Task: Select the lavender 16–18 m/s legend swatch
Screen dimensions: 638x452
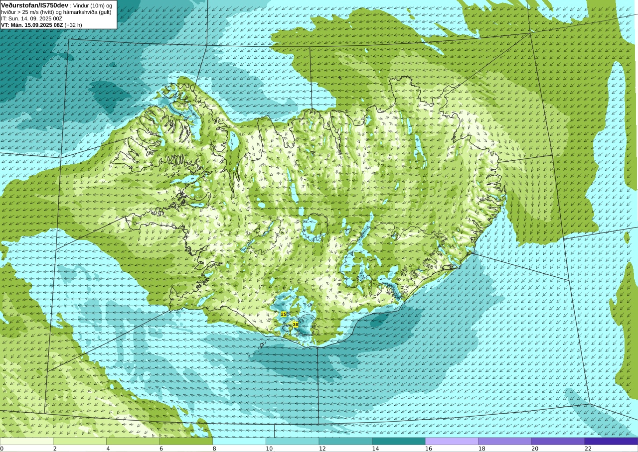Action: tap(452, 441)
